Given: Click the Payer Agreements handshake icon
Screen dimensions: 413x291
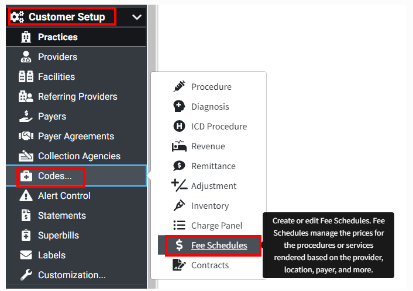Looking at the screenshot, I should tap(26, 136).
